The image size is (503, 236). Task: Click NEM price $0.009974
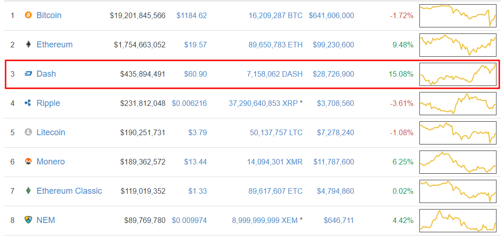189,221
